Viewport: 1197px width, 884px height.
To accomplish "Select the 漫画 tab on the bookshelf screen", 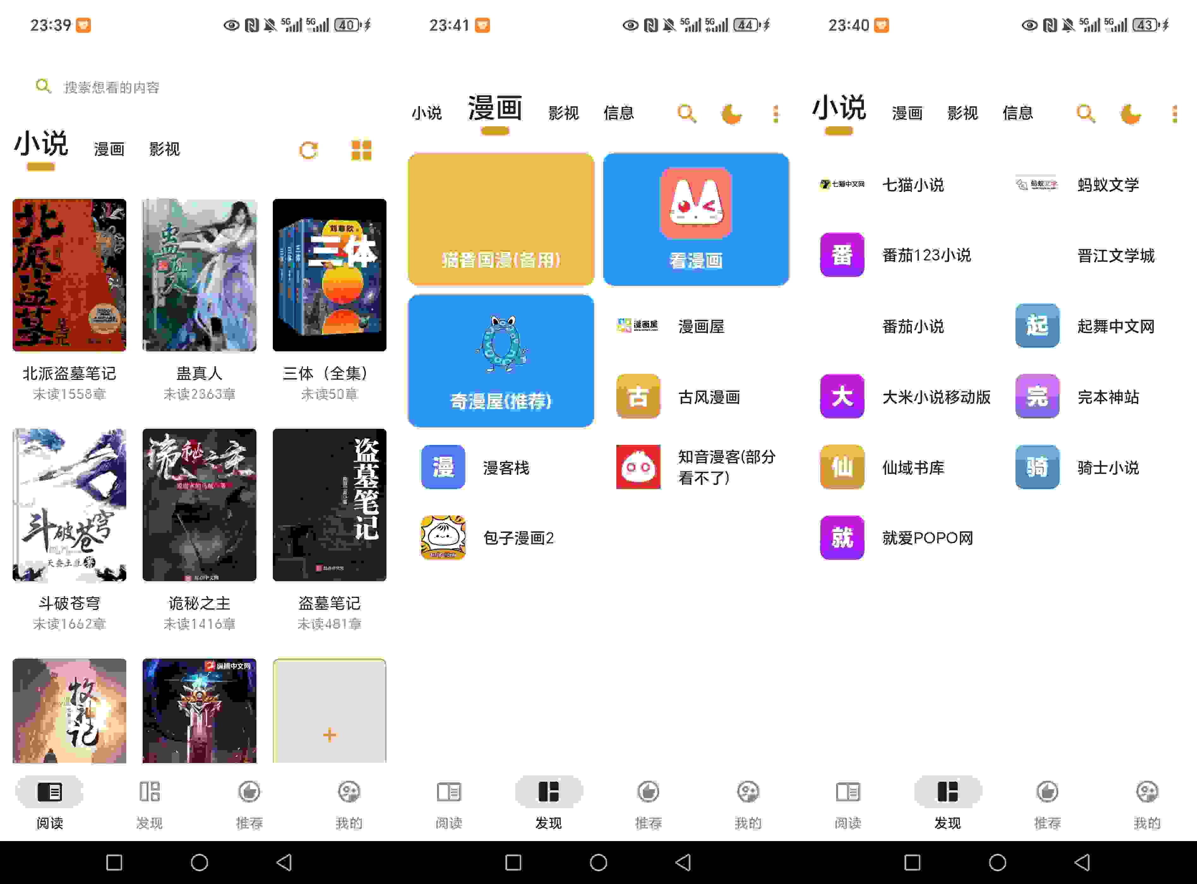I will (109, 149).
